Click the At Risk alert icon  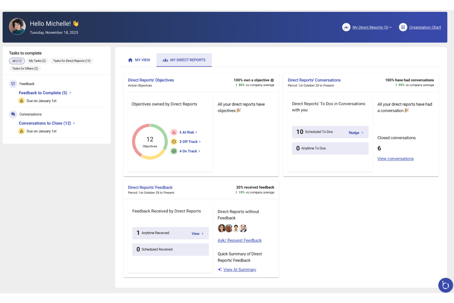point(174,132)
